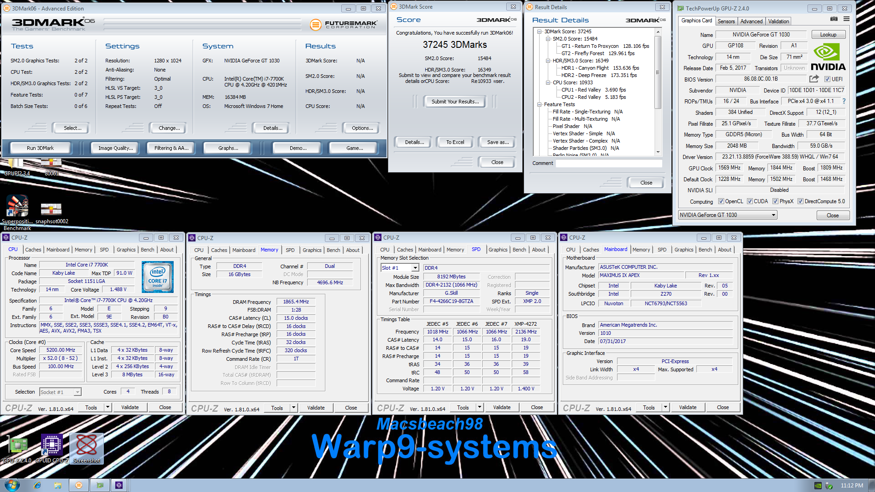Click the Intel Core i7 logo in CPU-Z
The width and height of the screenshot is (875, 492).
[x=158, y=277]
